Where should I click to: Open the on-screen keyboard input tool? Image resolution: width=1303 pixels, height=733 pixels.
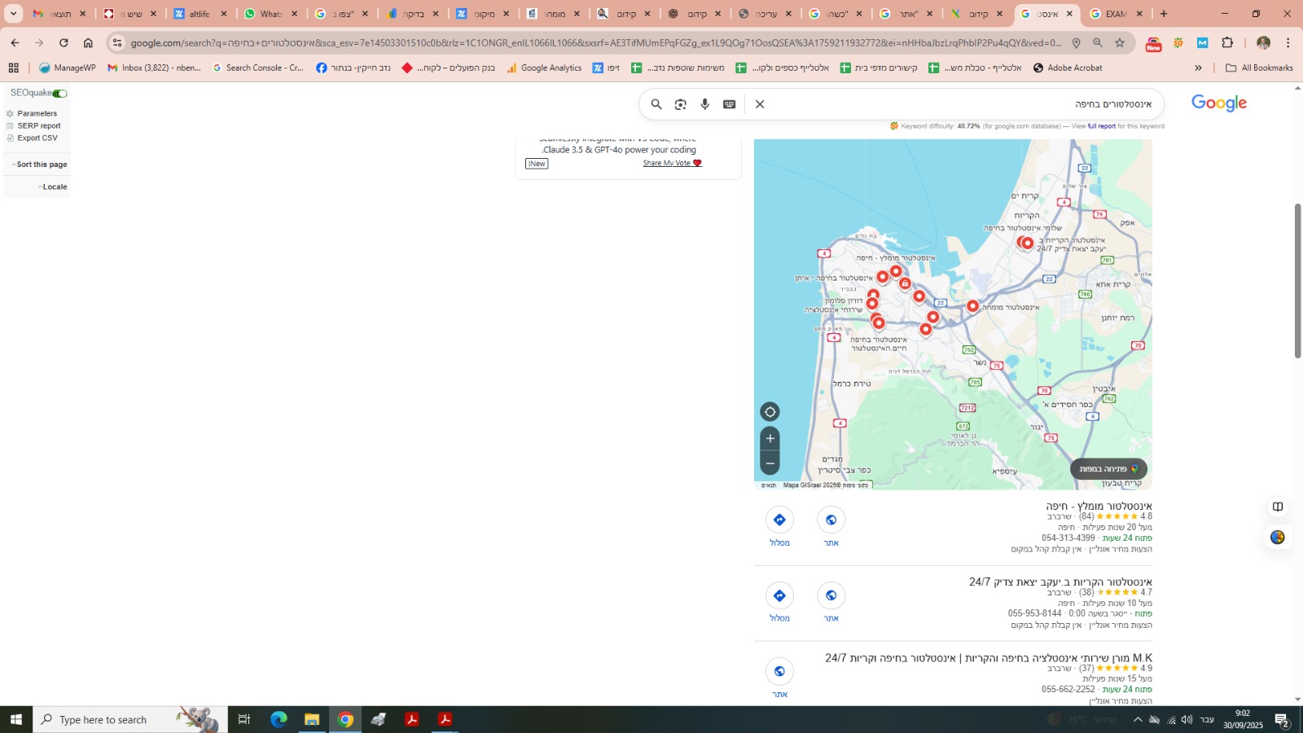click(730, 104)
